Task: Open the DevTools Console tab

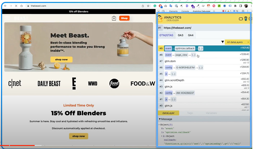Action: (185, 11)
